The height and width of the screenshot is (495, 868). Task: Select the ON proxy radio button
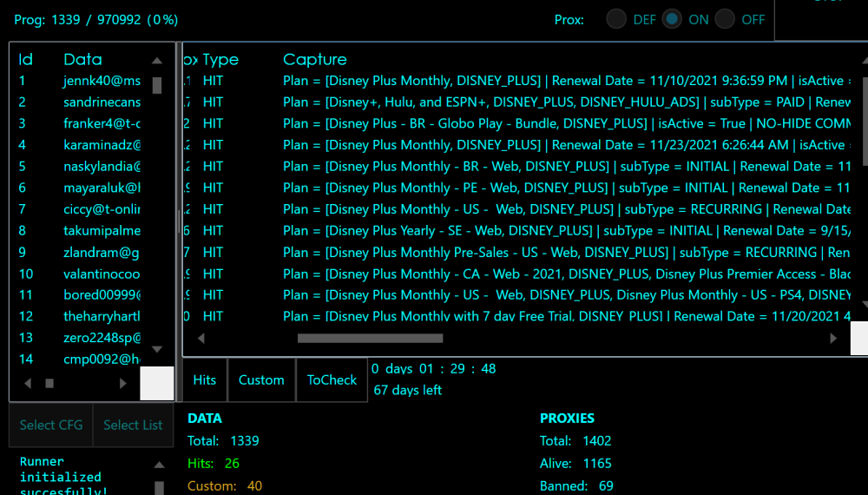pos(672,19)
